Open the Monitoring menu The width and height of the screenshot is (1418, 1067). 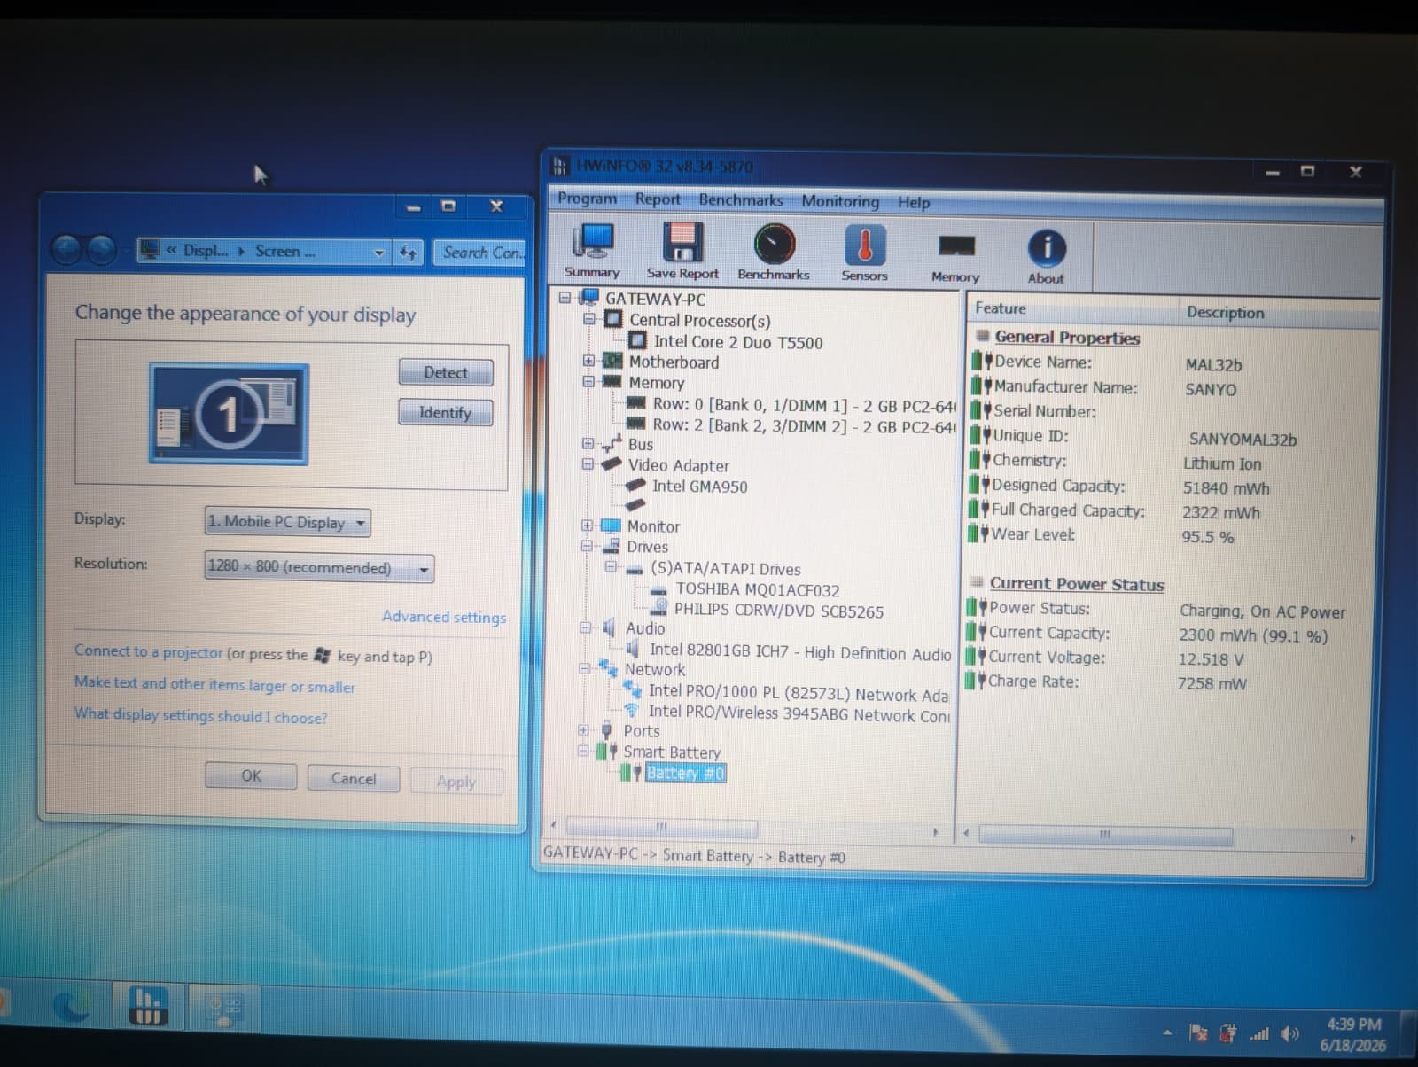[840, 201]
